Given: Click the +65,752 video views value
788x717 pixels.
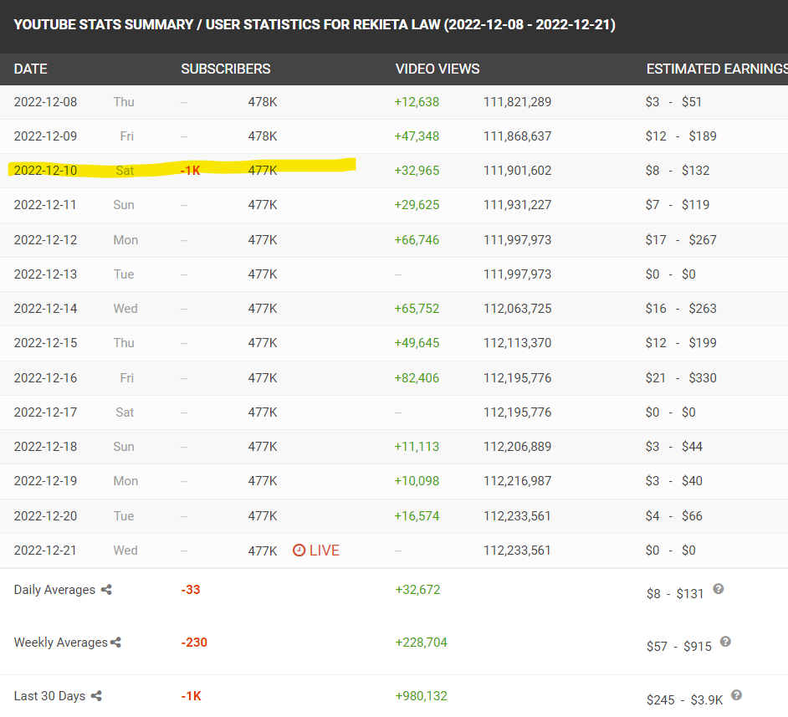Looking at the screenshot, I should (417, 309).
